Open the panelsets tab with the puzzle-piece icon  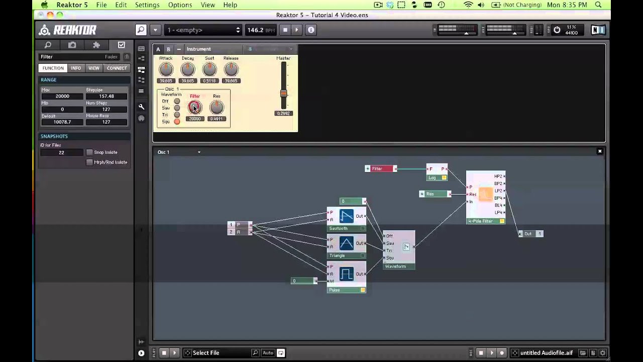tap(96, 45)
